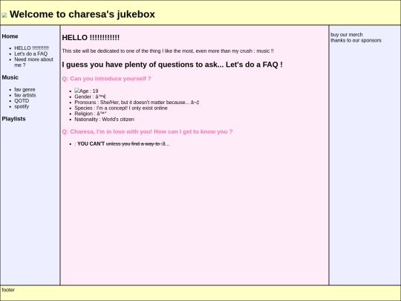Go to the 'Let's do a FAQ' sidebar link
Screen dimensions: 401x301
pos(30,54)
